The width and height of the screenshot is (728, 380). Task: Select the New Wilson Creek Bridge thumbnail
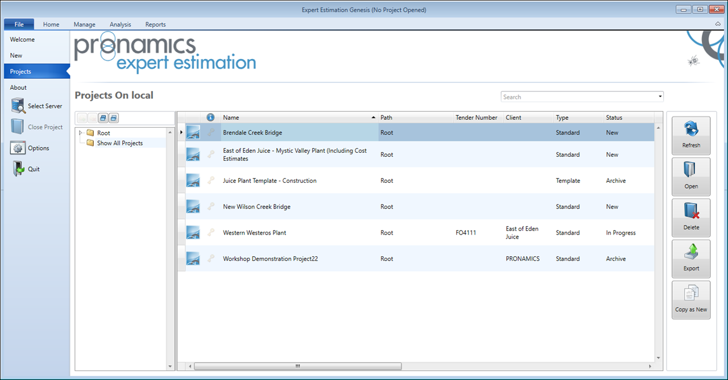(193, 207)
